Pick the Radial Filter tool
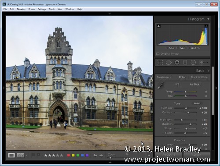The width and height of the screenshot is (220, 166). [193, 63]
